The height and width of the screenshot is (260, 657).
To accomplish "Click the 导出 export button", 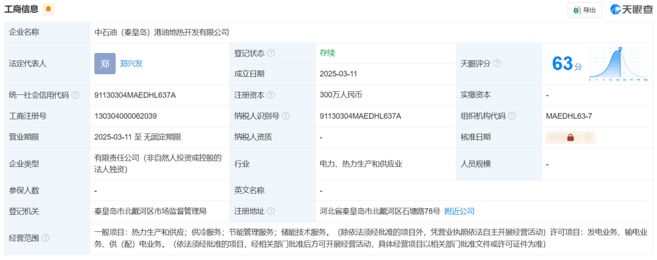I will [585, 10].
